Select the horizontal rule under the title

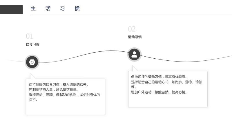tap(131, 14)
